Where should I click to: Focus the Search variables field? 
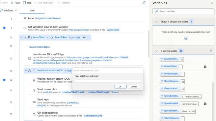(183, 11)
